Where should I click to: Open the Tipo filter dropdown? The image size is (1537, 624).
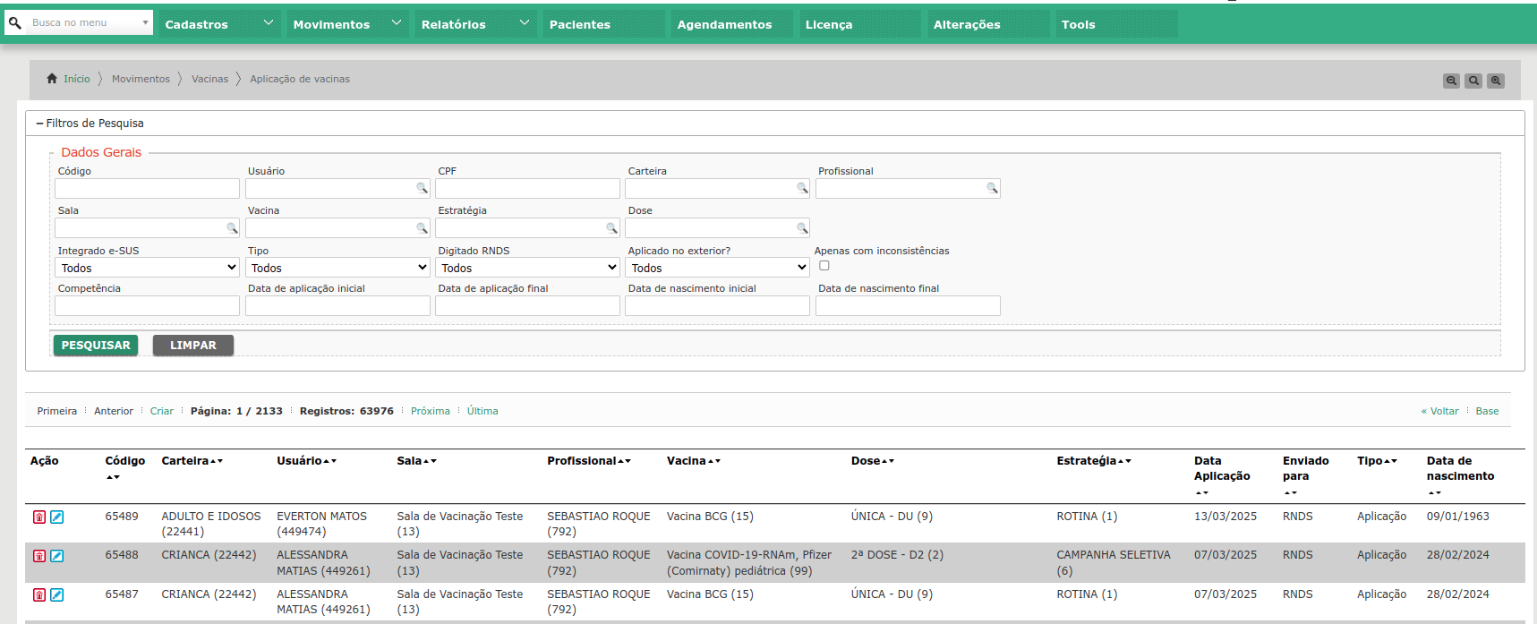[x=337, y=268]
